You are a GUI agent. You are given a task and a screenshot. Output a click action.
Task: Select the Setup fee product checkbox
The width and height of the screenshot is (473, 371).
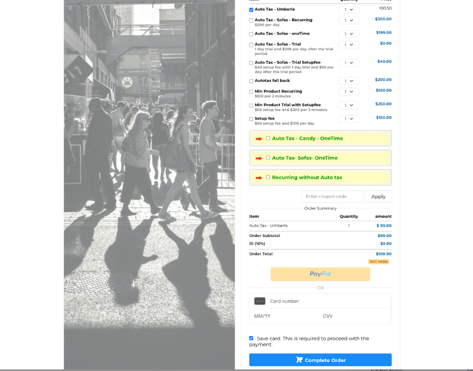[251, 119]
